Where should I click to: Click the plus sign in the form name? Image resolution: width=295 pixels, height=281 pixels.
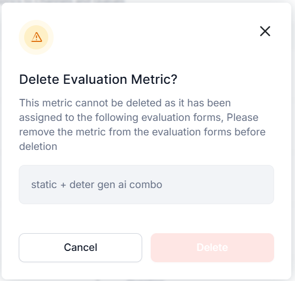point(63,185)
